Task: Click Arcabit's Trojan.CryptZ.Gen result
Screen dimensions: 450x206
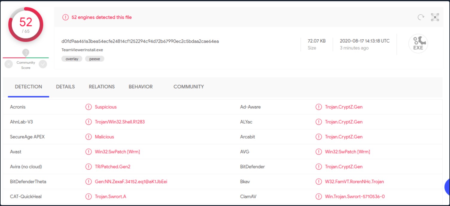Action: (x=344, y=137)
